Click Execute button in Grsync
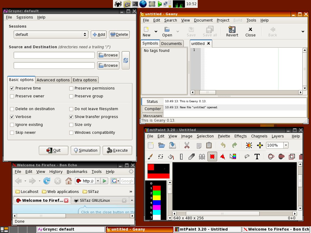Image resolution: width=311 pixels, height=233 pixels. tap(117, 150)
